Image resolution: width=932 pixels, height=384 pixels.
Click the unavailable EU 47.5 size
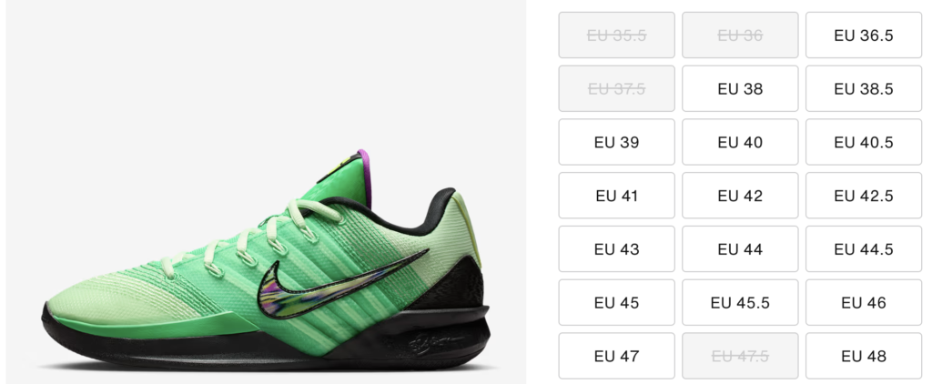click(x=740, y=356)
